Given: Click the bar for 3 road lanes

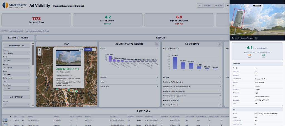Looking at the screenshot, I should (175, 63).
